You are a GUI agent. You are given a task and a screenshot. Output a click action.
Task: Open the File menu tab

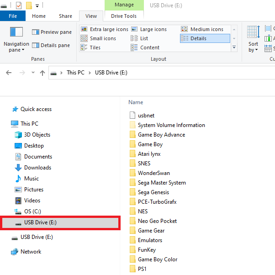coord(13,16)
